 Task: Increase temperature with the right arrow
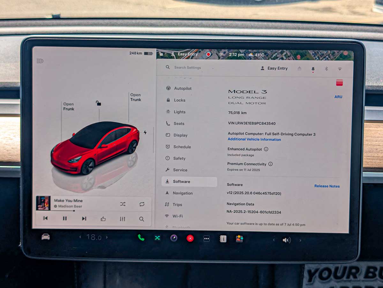107,237
